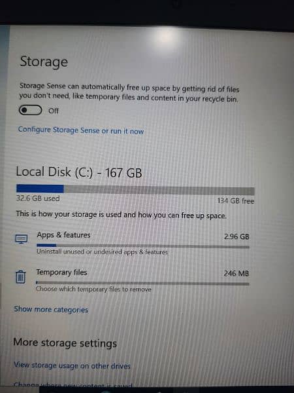Click 'Choose which temporary files to remove' text
The image size is (294, 393).
tap(93, 289)
